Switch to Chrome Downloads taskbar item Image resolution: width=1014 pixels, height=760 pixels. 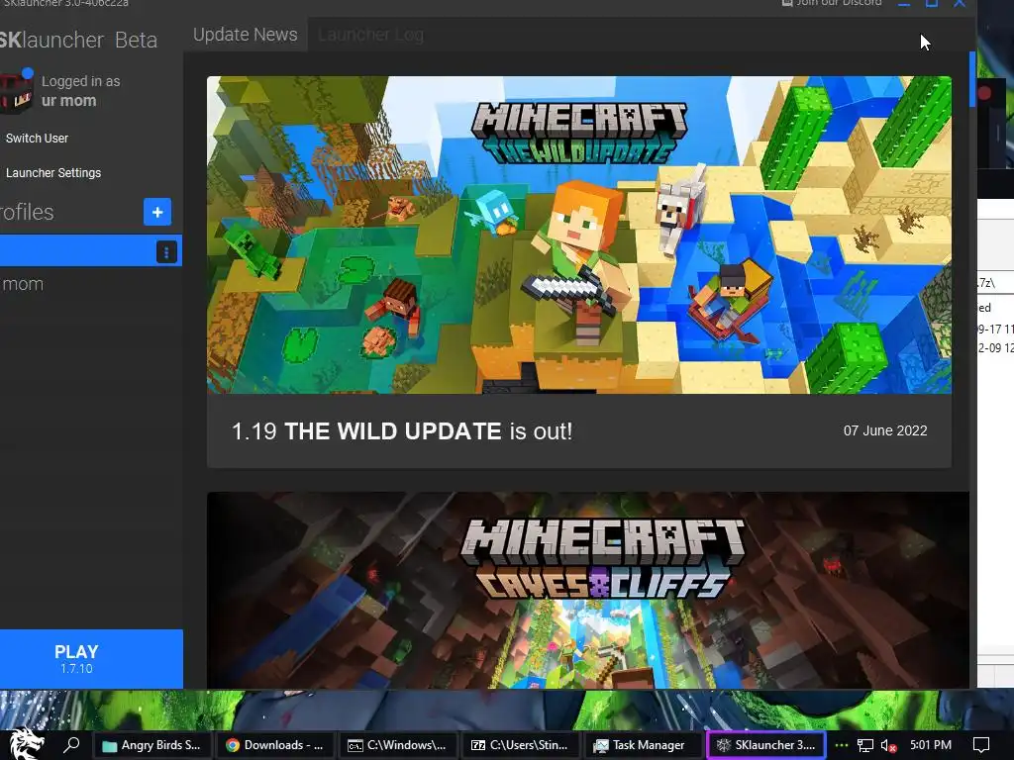(x=275, y=745)
